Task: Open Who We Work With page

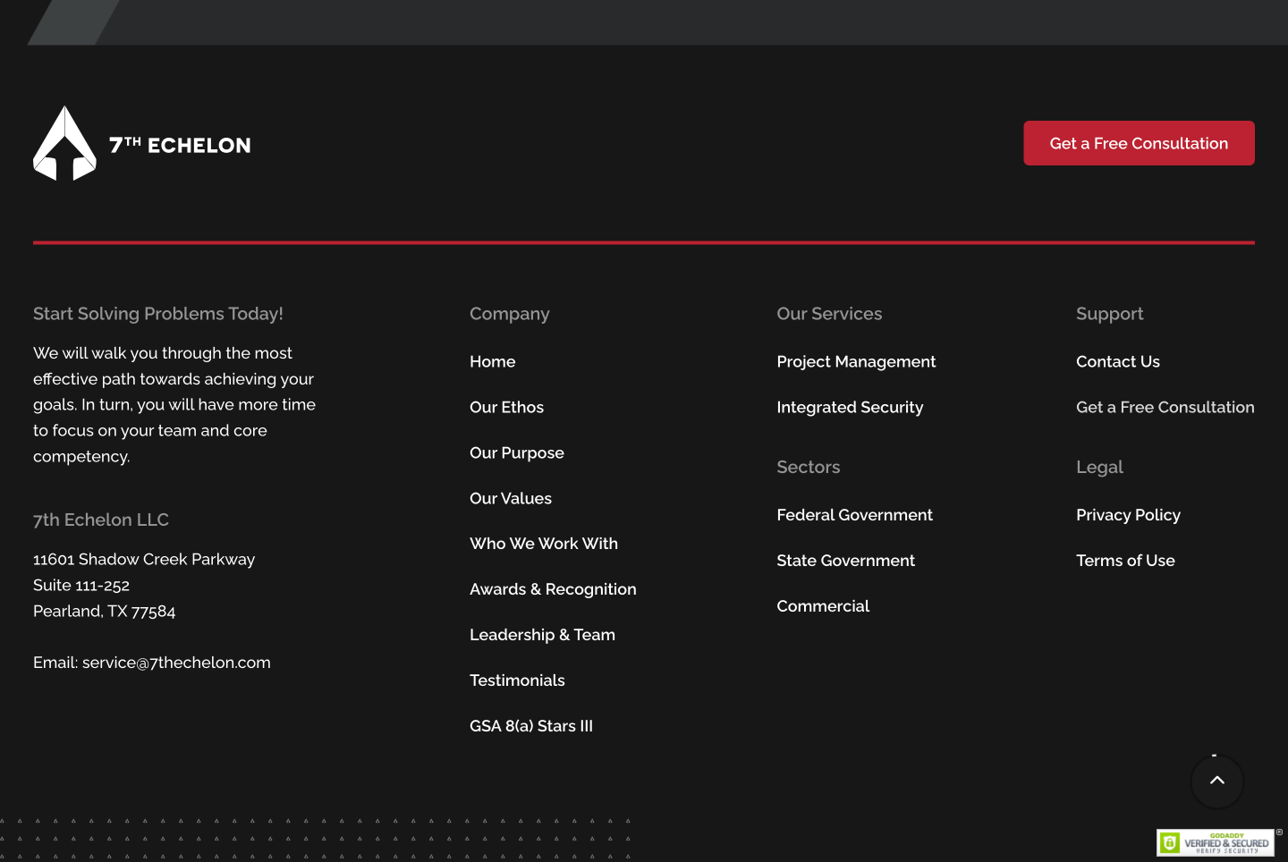Action: pos(543,544)
